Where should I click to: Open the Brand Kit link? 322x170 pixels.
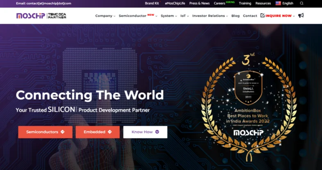(152, 3)
